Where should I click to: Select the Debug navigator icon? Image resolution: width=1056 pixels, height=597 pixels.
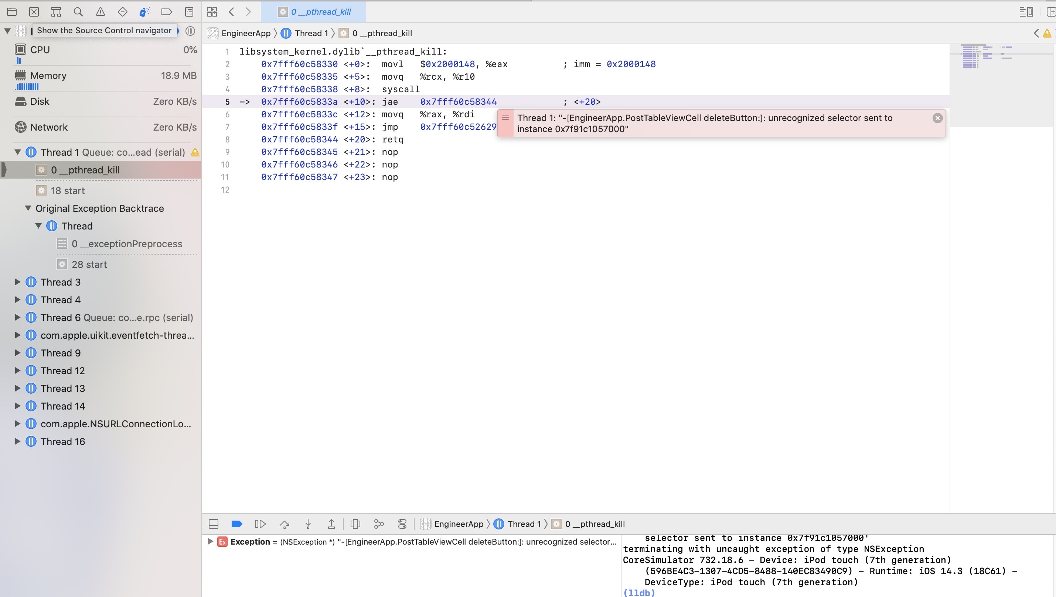coord(144,12)
